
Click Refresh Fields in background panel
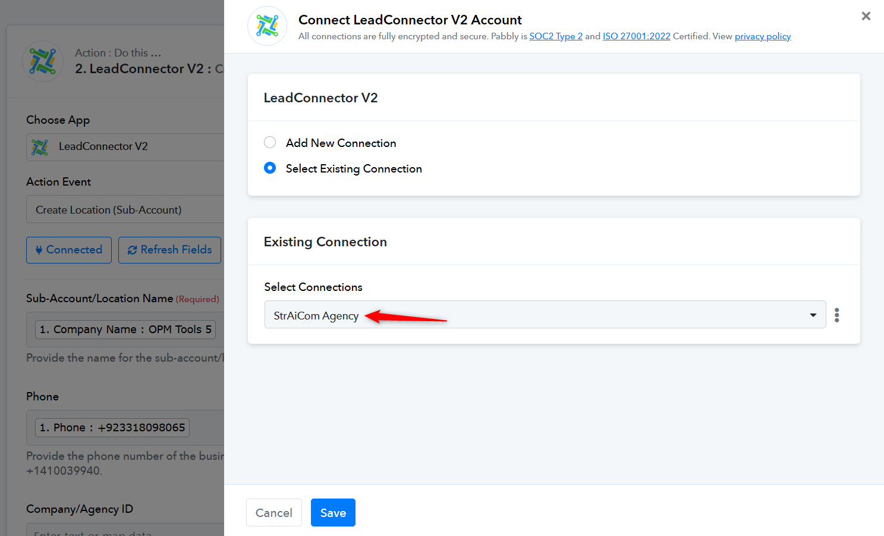pos(169,250)
